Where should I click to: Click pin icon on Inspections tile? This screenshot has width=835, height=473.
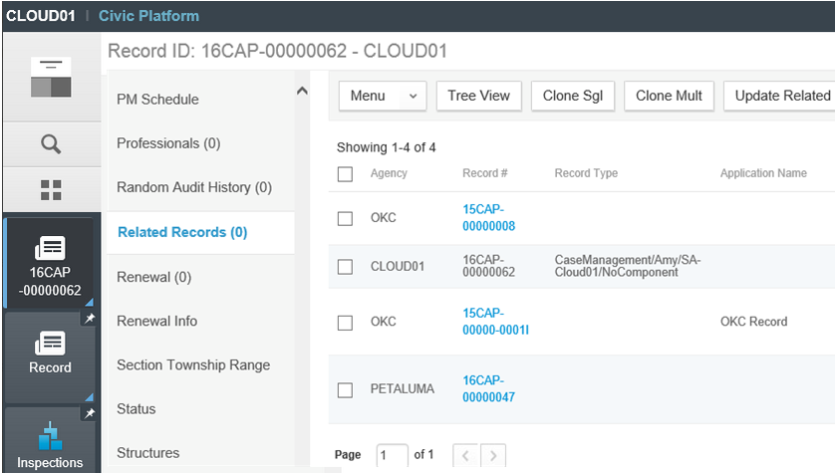click(x=88, y=413)
